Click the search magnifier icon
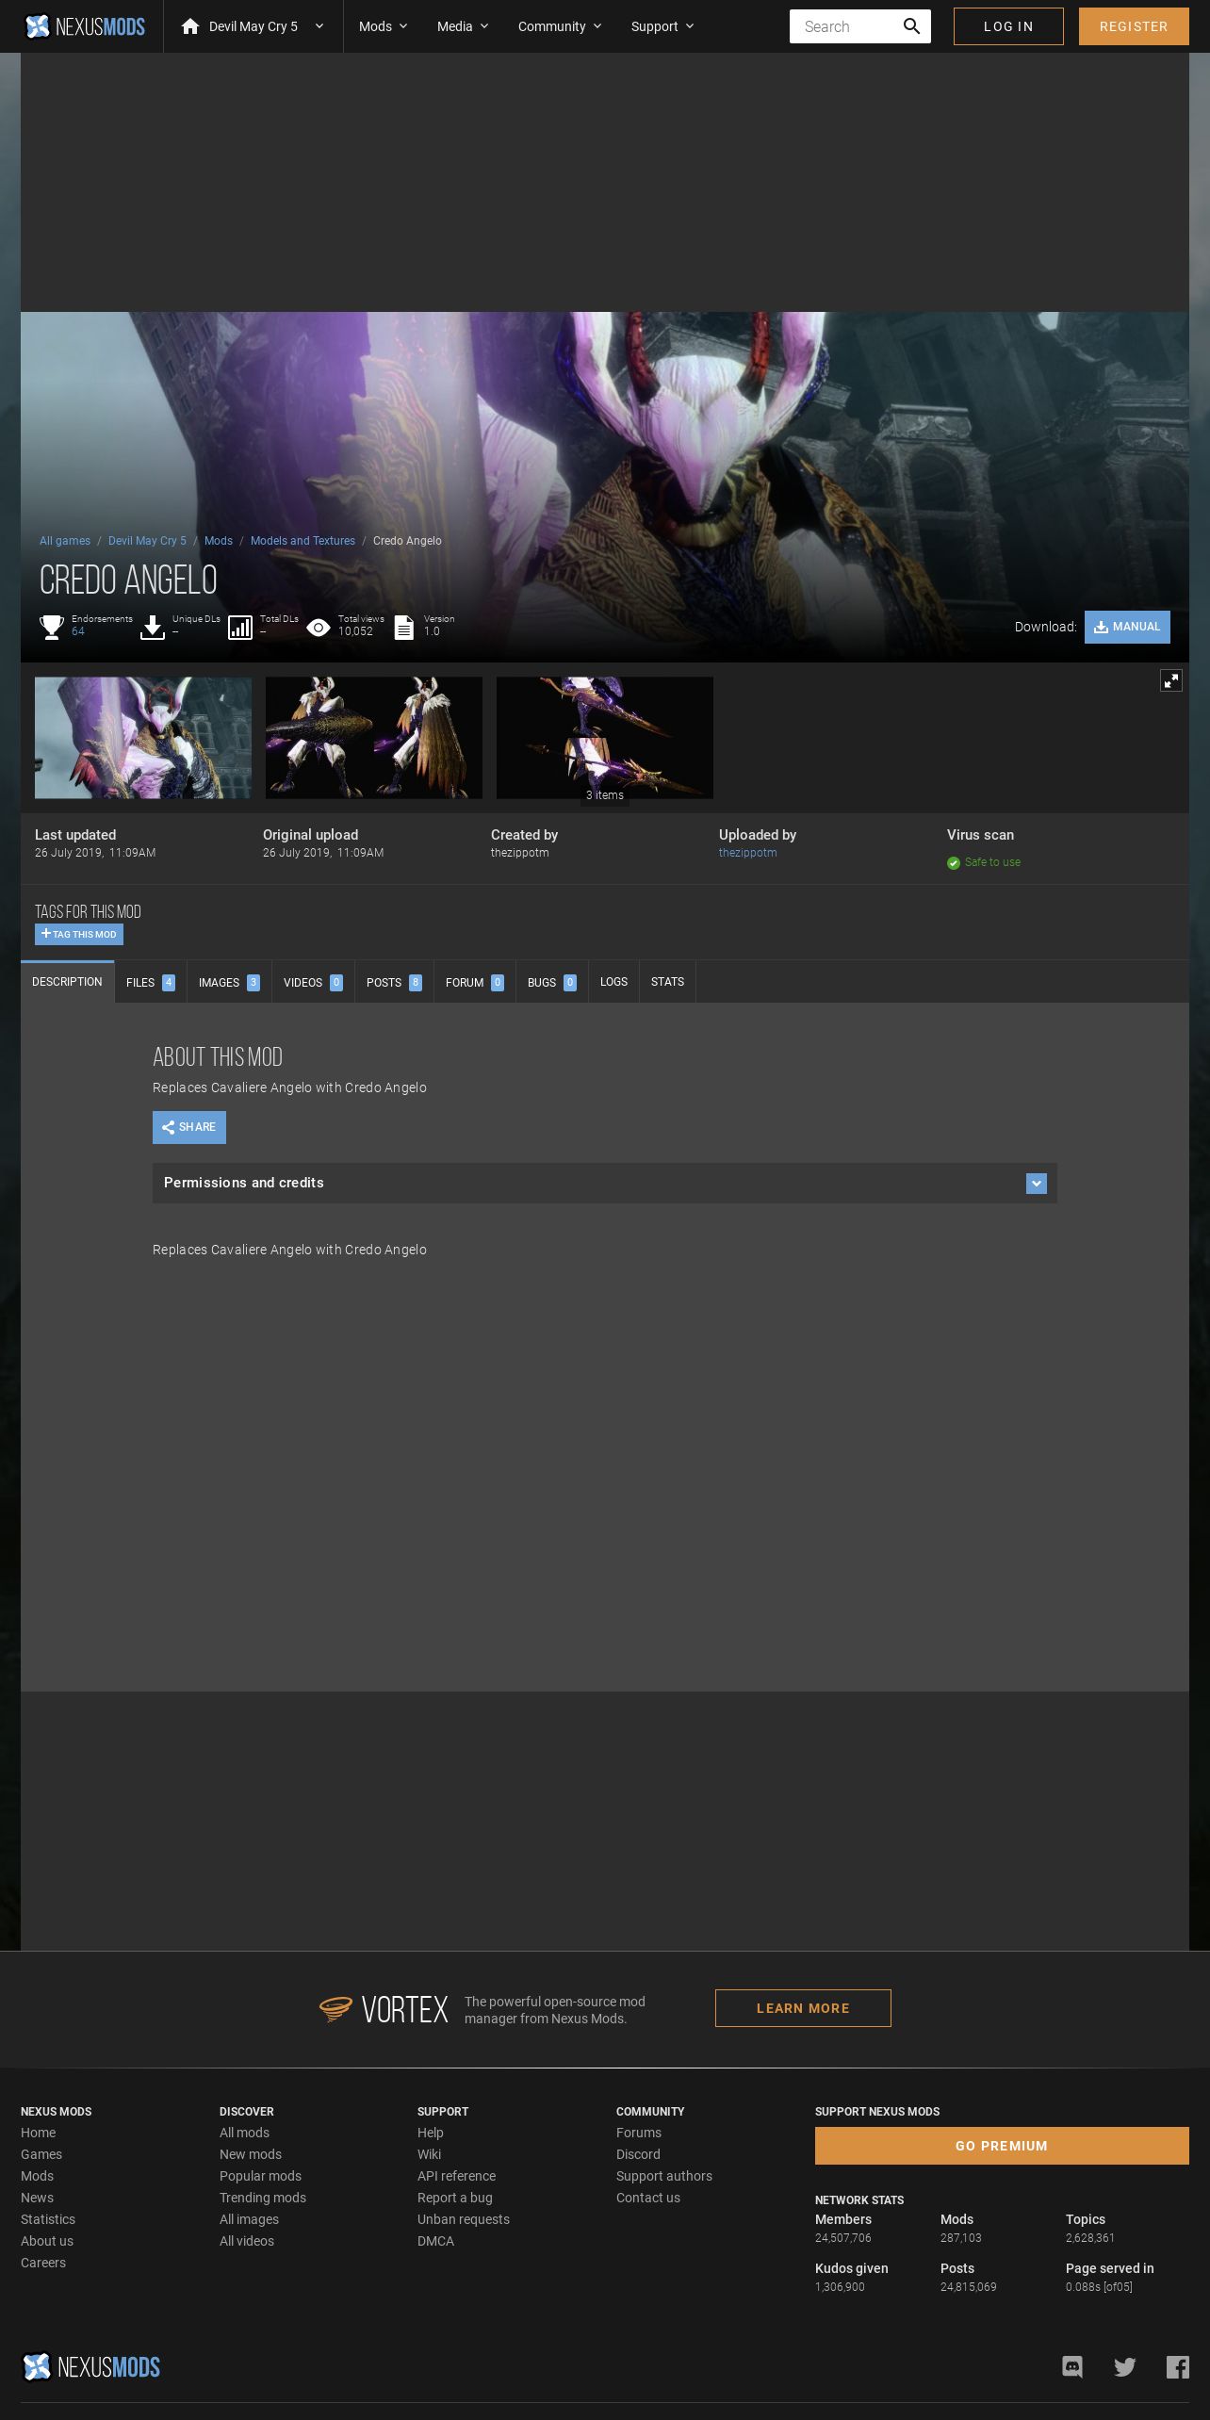 (x=911, y=26)
